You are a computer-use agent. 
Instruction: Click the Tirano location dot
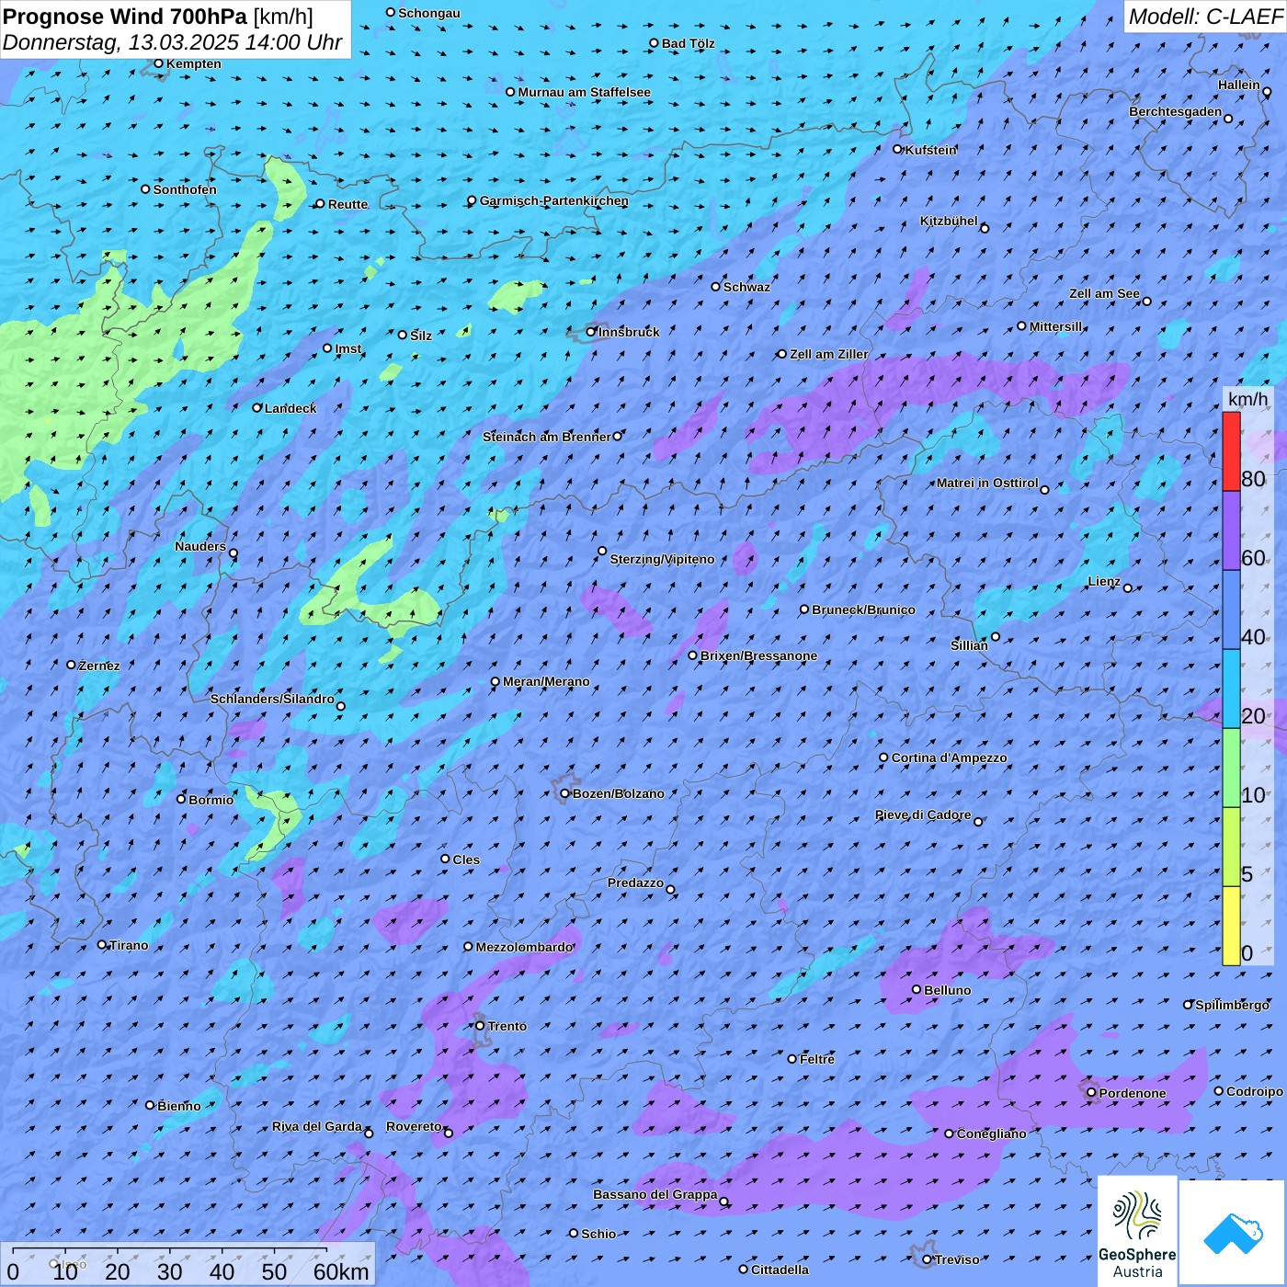pyautogui.click(x=102, y=944)
